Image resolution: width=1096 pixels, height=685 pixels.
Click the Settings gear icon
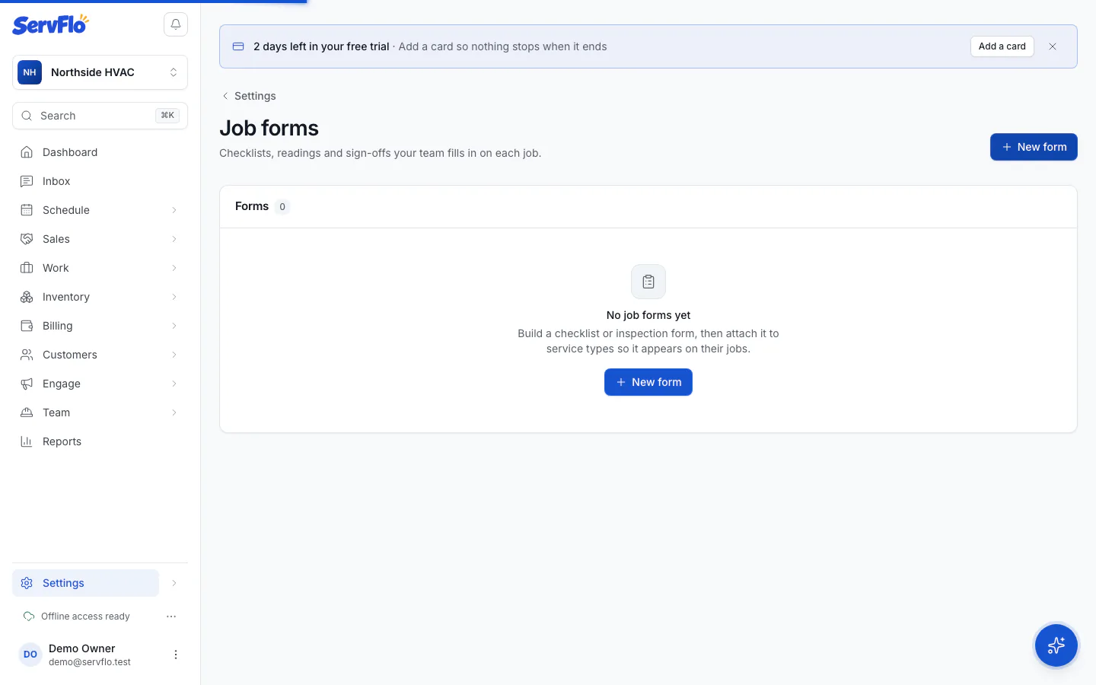click(27, 583)
